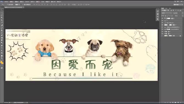Expand the lower layer group
The width and height of the screenshot is (184, 104).
coord(165,34)
